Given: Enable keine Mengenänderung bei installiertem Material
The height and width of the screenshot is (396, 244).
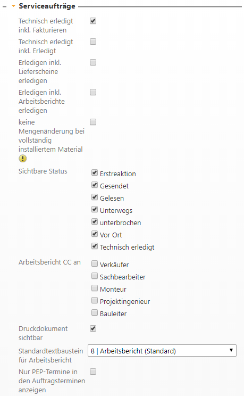Looking at the screenshot, I should click(x=93, y=122).
